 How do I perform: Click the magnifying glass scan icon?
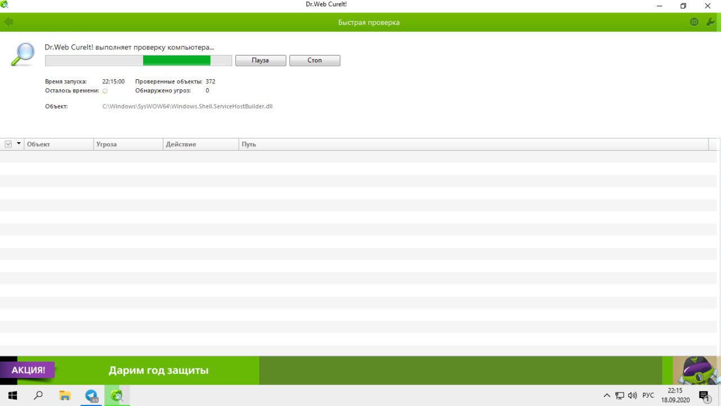23,55
